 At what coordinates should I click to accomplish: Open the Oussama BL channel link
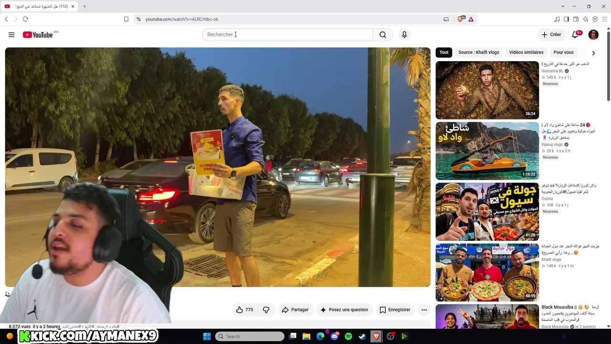point(552,71)
